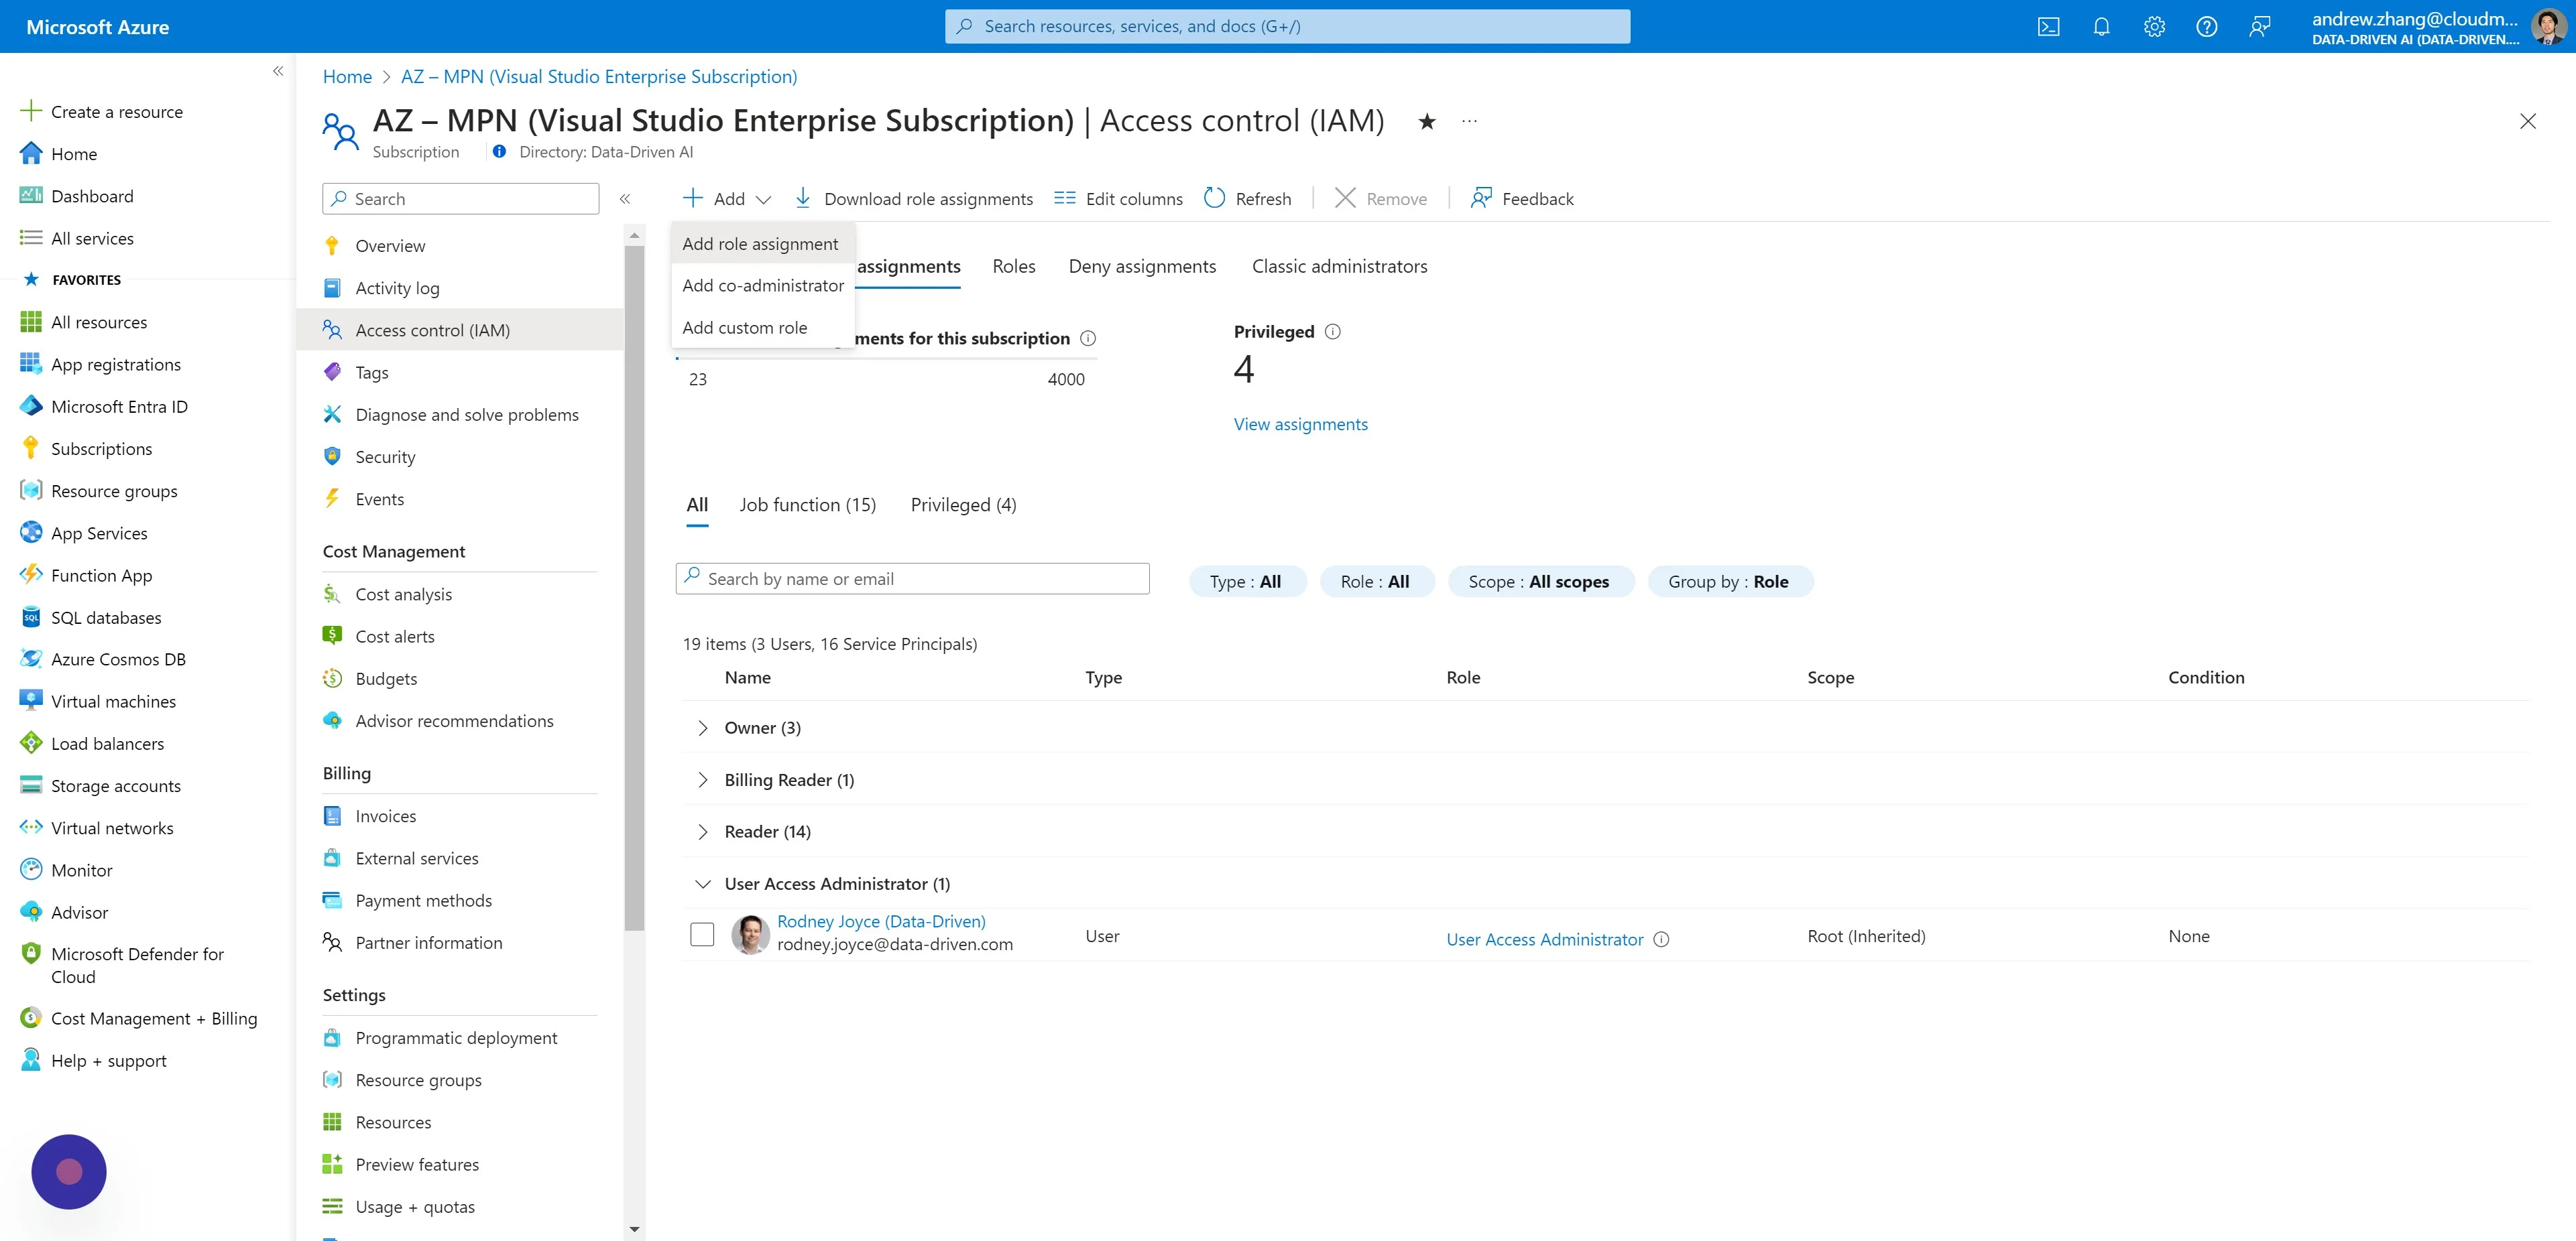2576x1241 pixels.
Task: Refresh the role assignments list
Action: 1247,199
